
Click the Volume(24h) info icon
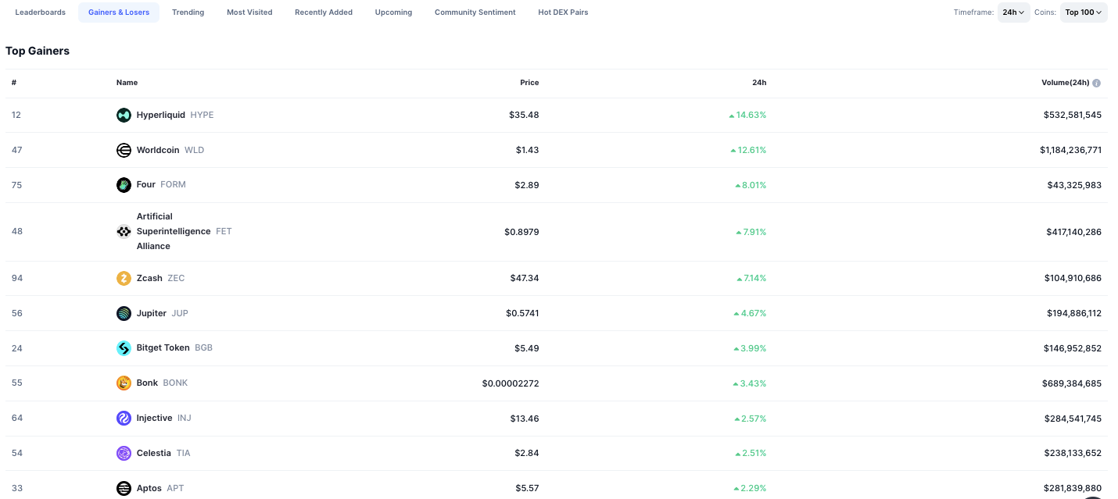1097,83
